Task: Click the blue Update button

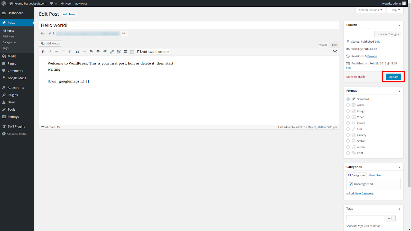Action: (393, 77)
